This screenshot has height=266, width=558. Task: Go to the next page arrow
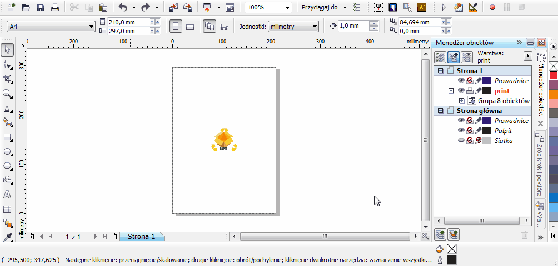coord(96,236)
